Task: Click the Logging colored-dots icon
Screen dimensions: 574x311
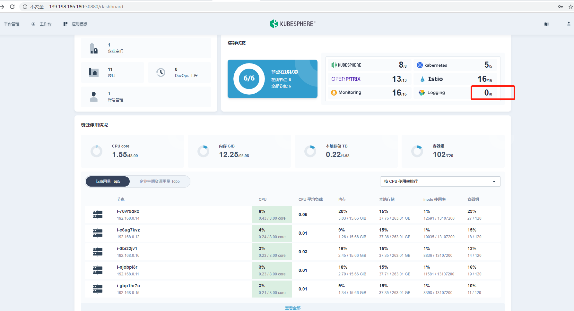Action: coord(421,92)
